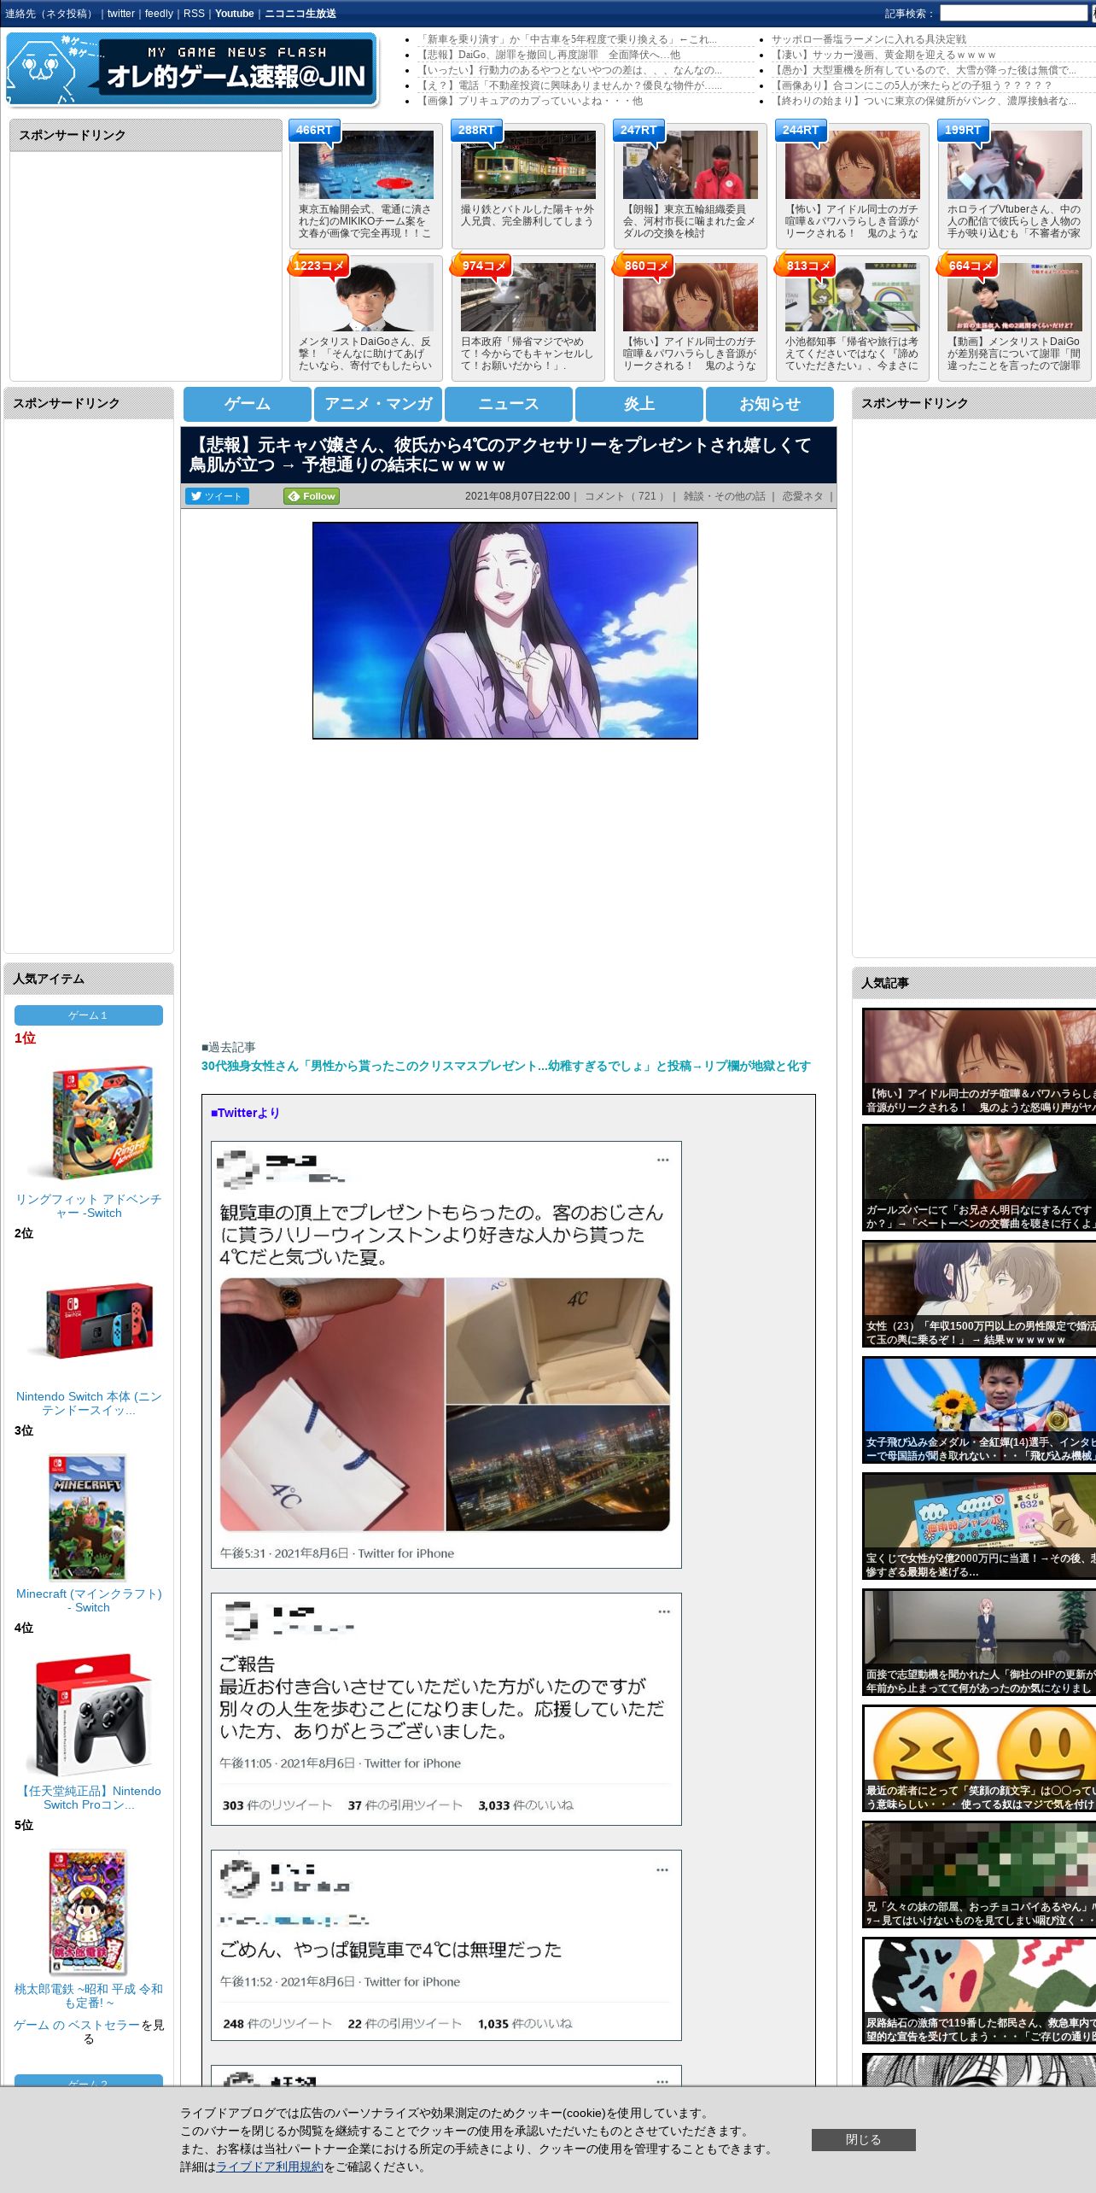Open the 4℃ shopping bag tweet photo
The width and height of the screenshot is (1096, 2193).
click(x=332, y=1404)
